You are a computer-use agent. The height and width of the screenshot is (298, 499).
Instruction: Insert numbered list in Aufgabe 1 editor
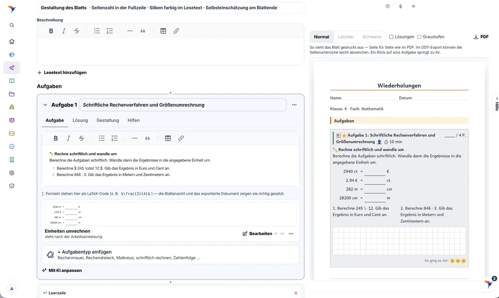tap(114, 138)
